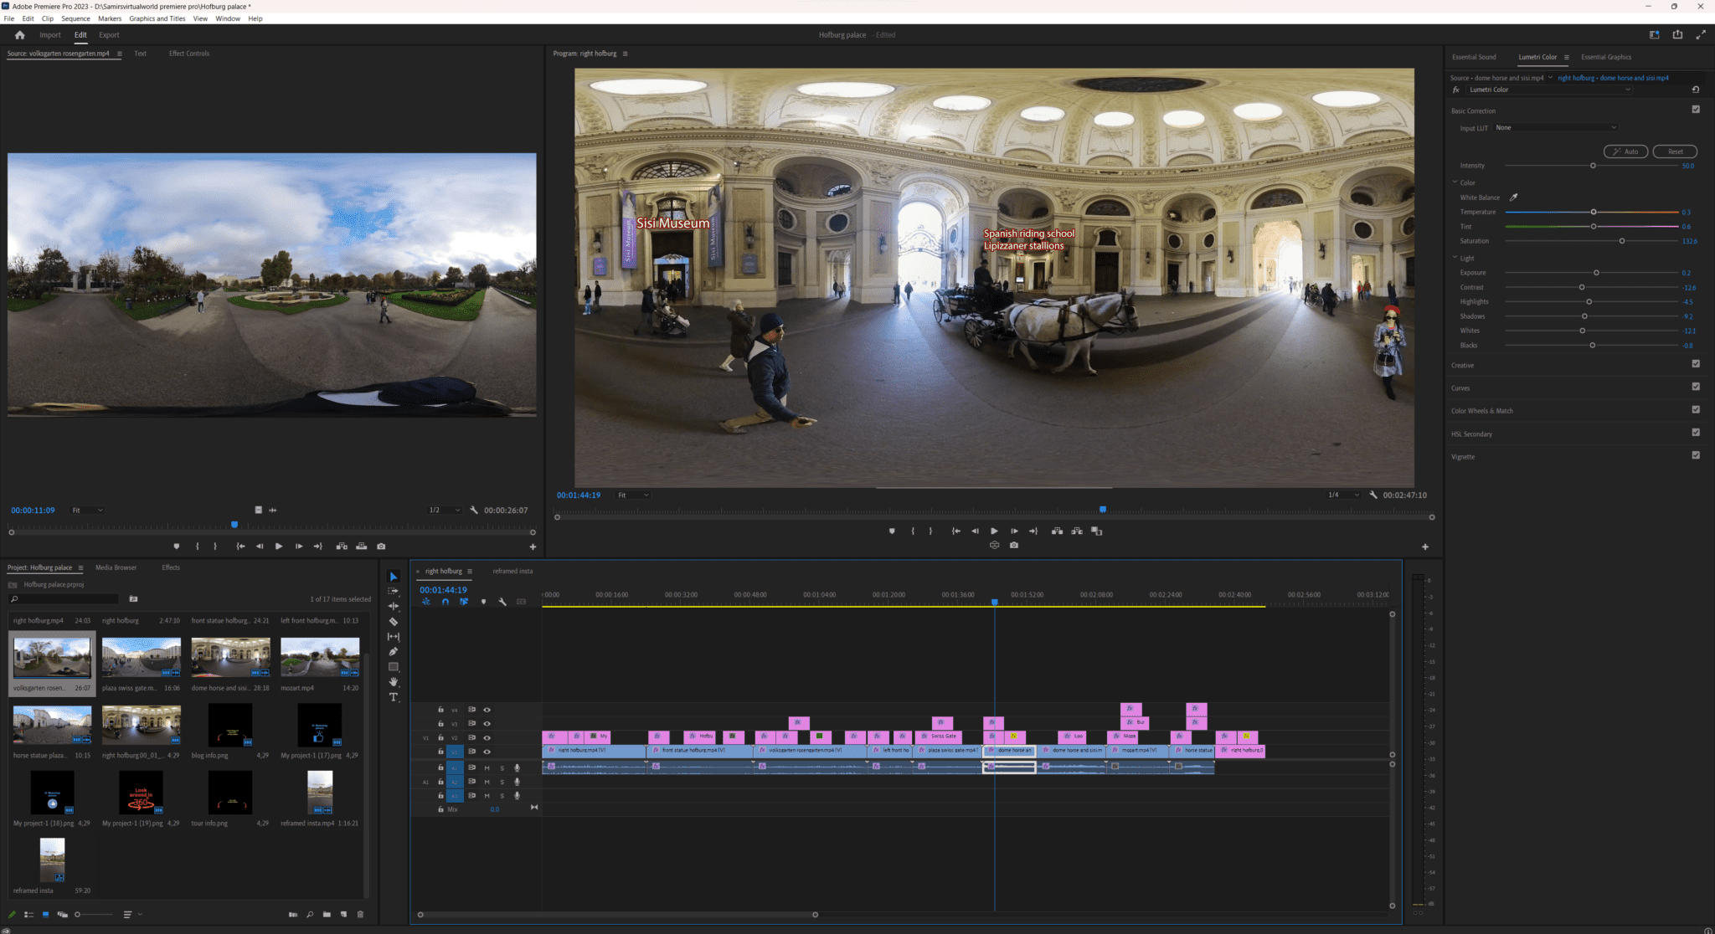Viewport: 1715px width, 934px height.
Task: Click the Home icon
Action: pyautogui.click(x=20, y=35)
